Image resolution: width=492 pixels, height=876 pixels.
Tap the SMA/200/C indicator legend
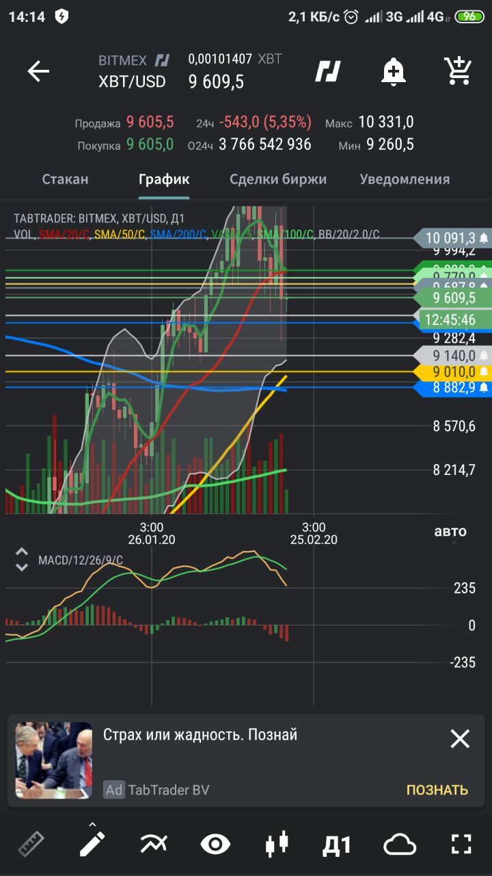[178, 235]
